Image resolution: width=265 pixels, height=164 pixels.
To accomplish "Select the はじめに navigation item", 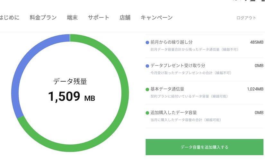I will tap(9, 17).
